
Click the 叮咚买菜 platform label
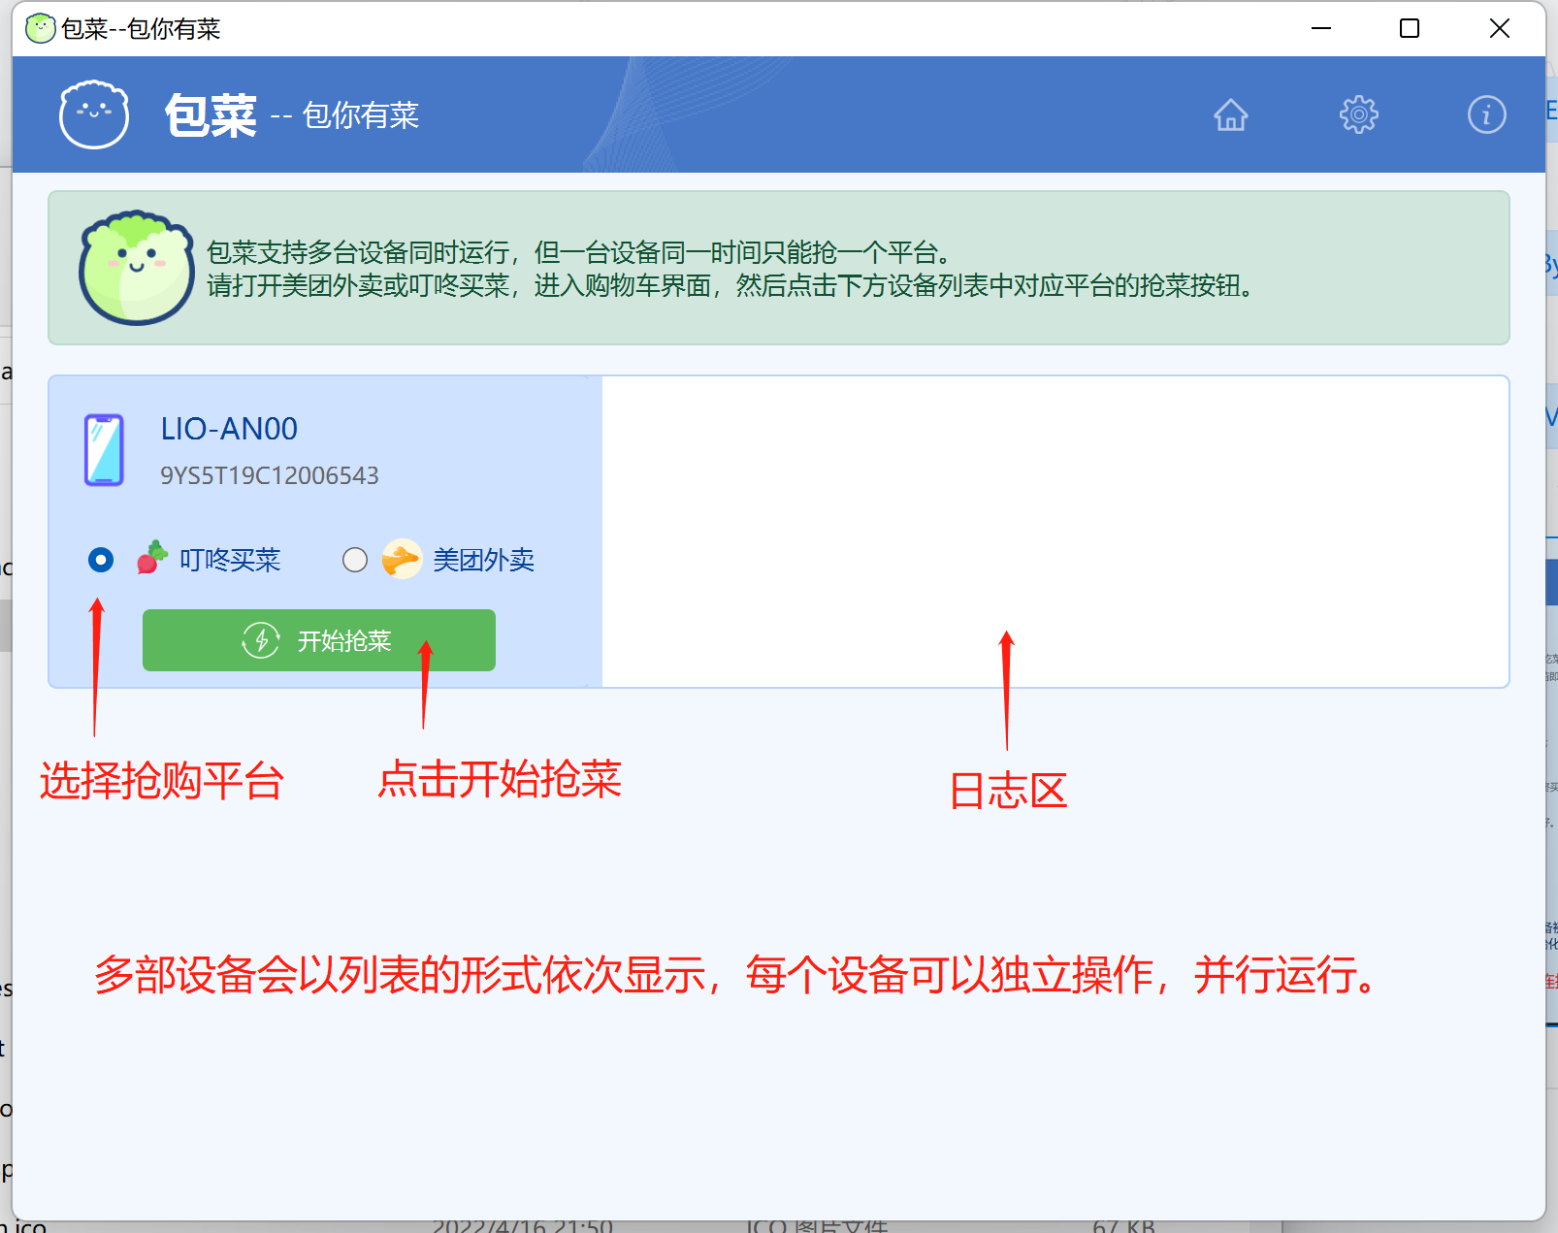pos(230,560)
